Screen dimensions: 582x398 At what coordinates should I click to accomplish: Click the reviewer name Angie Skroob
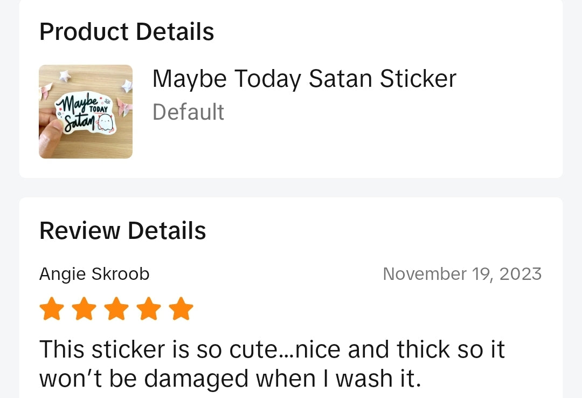(94, 274)
